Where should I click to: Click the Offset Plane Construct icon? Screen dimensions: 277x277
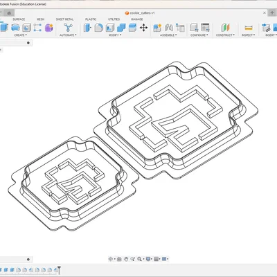pos(225,28)
